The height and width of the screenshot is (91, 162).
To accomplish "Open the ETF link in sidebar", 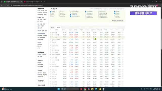I will (x=38, y=21).
